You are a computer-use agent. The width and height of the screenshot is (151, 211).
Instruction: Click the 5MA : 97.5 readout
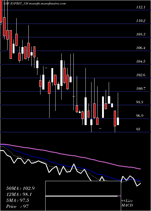point(18,200)
